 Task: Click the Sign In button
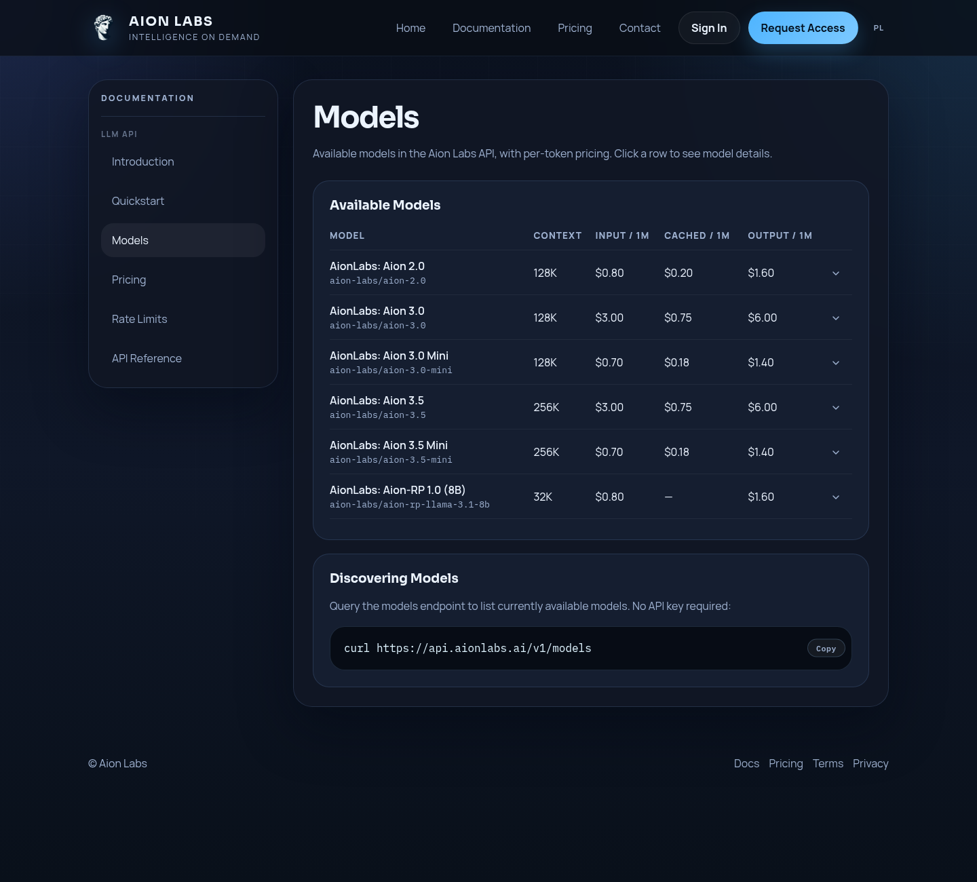coord(709,28)
